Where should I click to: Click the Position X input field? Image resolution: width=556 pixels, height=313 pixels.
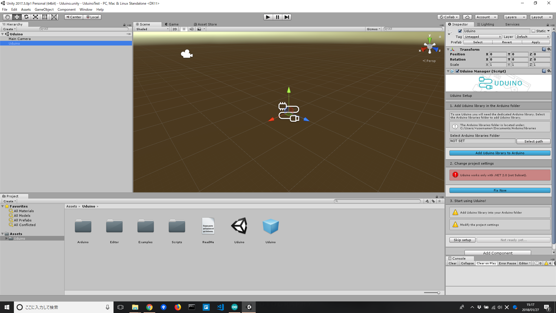click(498, 54)
